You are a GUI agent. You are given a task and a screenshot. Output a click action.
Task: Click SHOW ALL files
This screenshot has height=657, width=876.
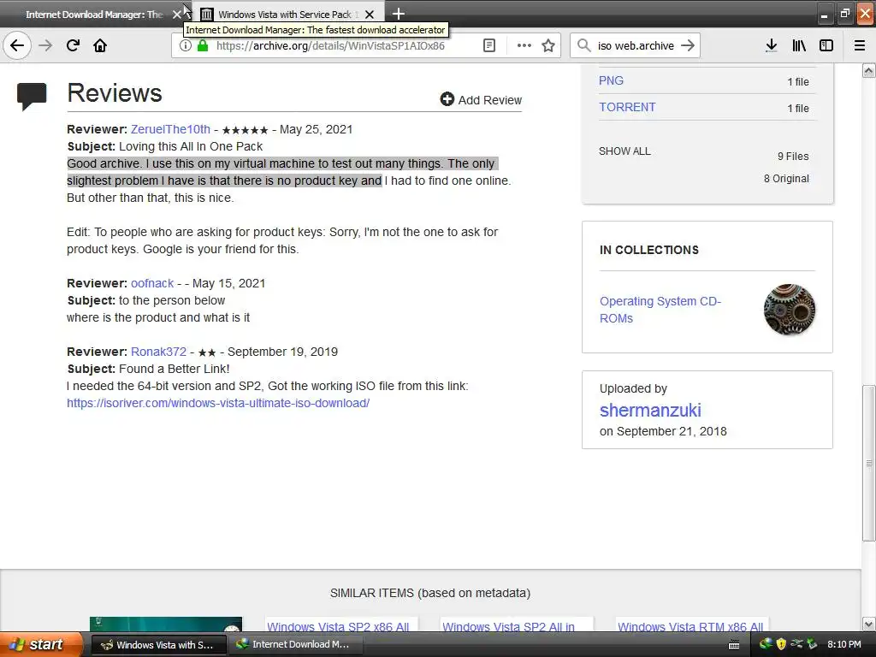(624, 151)
